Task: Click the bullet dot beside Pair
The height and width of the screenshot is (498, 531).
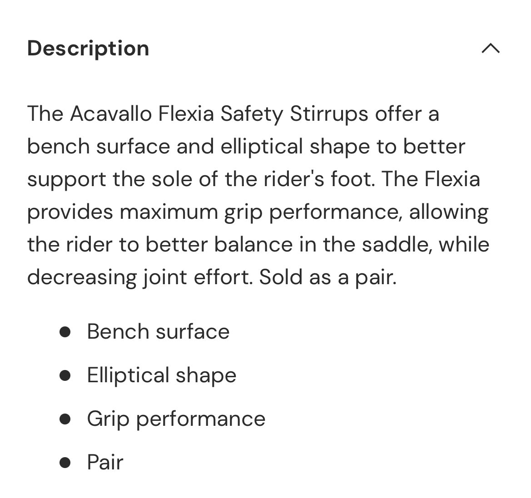Action: pos(65,463)
